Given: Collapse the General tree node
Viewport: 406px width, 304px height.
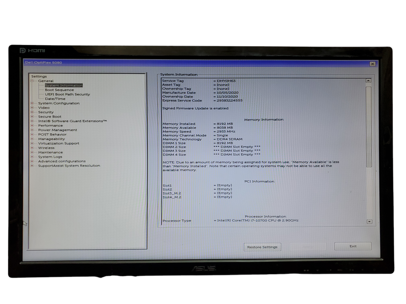Looking at the screenshot, I should tap(32, 81).
